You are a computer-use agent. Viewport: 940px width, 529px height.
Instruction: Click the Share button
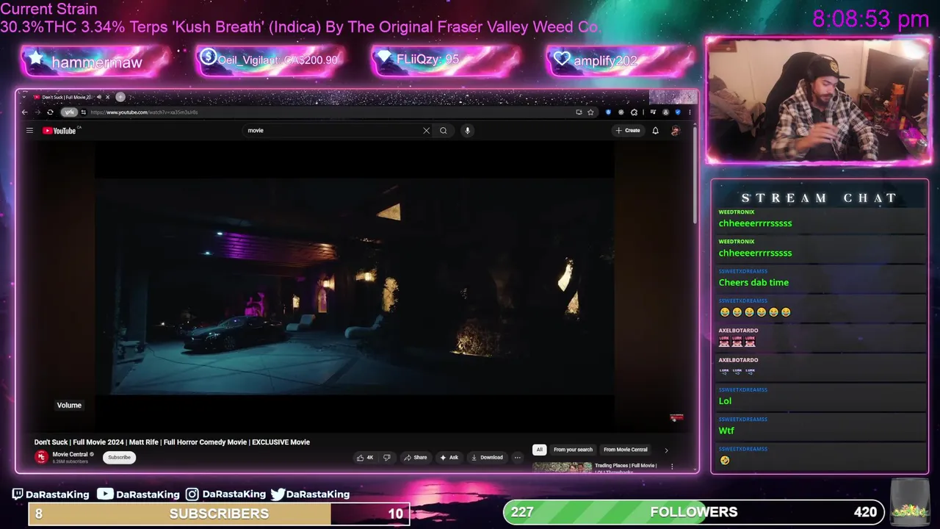[415, 457]
